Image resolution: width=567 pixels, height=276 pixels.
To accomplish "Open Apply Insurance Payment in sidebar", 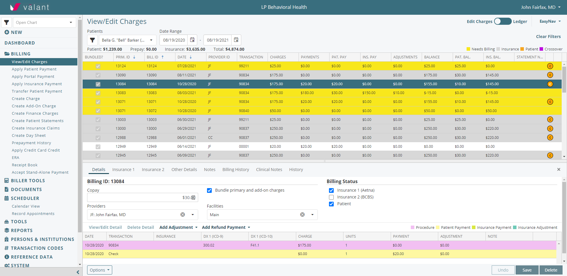I will click(37, 84).
